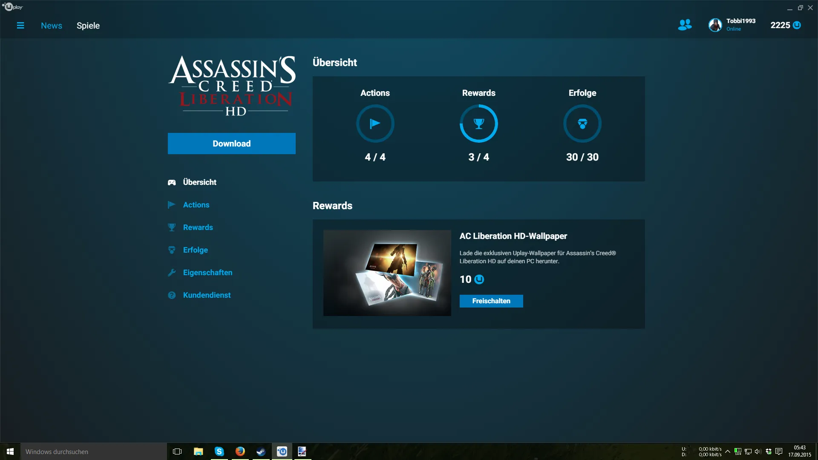Click Freischalten to unlock the wallpaper
This screenshot has height=460, width=818.
[491, 301]
